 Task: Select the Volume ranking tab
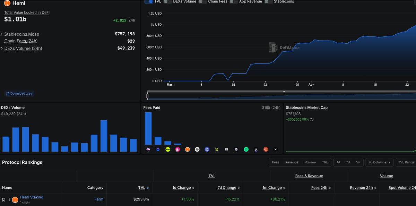pos(310,162)
